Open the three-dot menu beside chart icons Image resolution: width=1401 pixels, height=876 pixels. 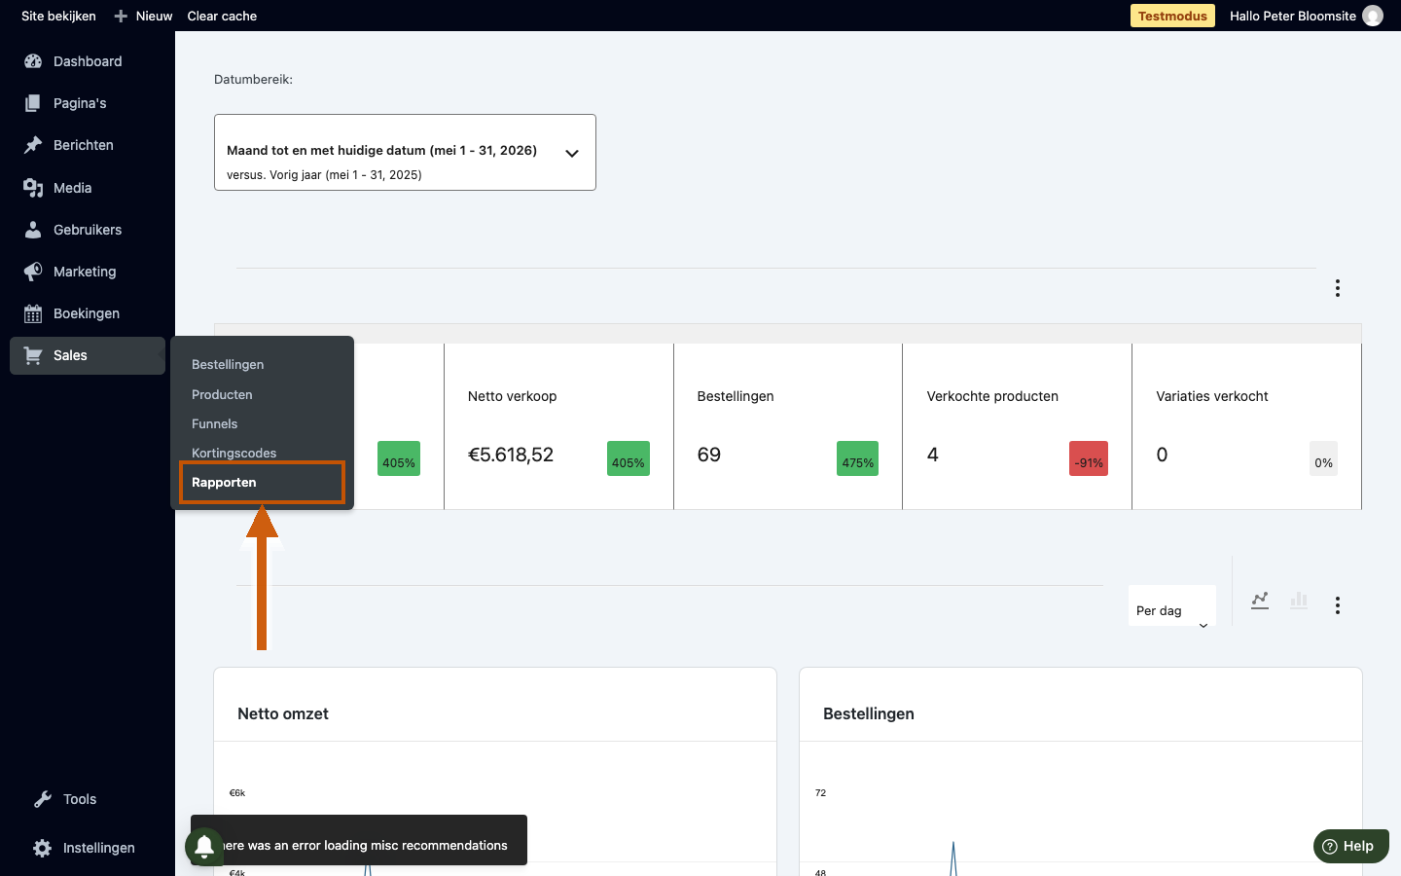pyautogui.click(x=1338, y=605)
